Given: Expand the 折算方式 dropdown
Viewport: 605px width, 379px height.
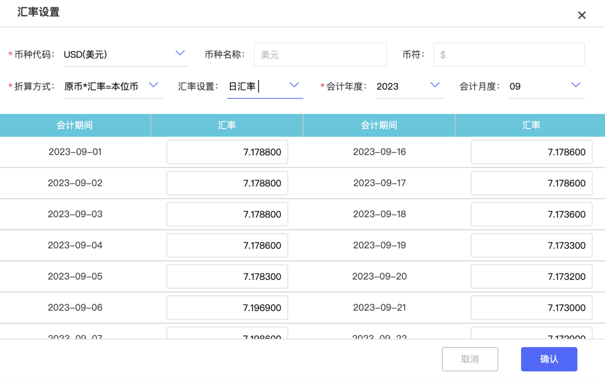Looking at the screenshot, I should point(153,85).
